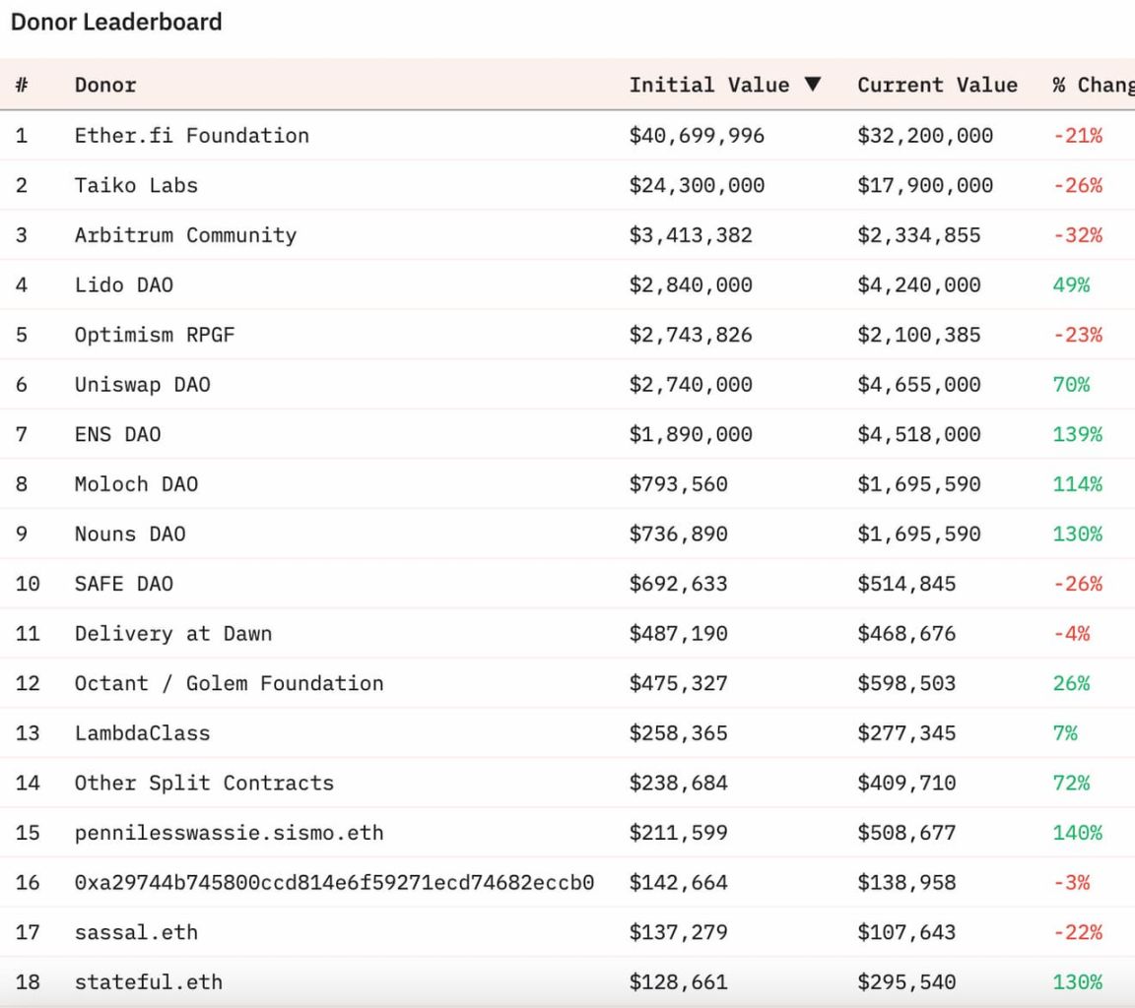Open the ENS DAO donor entry
The width and height of the screenshot is (1135, 1008).
(117, 434)
